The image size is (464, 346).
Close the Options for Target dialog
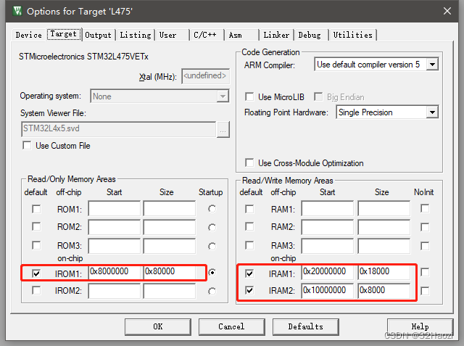pos(447,11)
